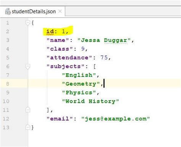
Task: Collapse the root object fold marker on line 1
Action: pyautogui.click(x=27, y=23)
